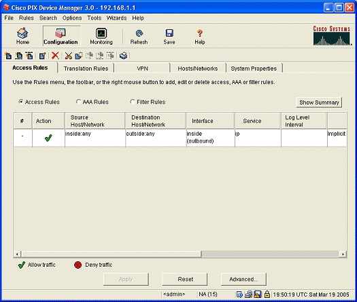
Task: Switch to the Translation Rules tab
Action: (x=86, y=69)
